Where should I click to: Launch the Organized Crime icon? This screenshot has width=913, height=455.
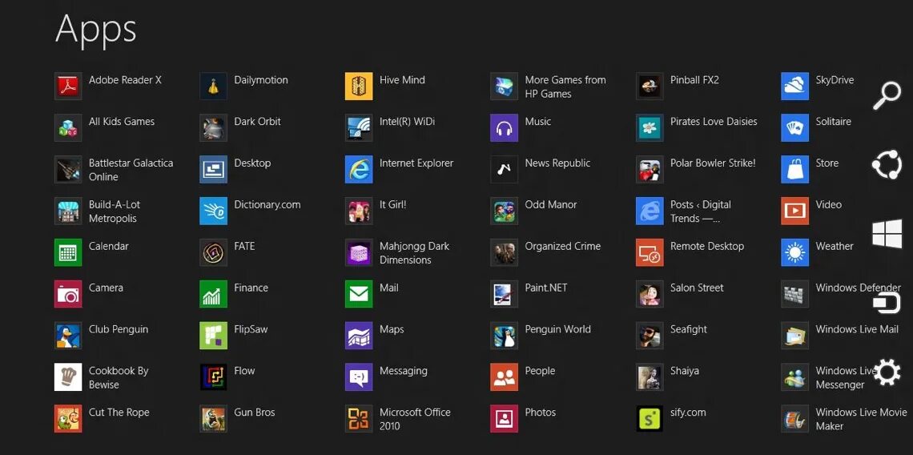(505, 252)
